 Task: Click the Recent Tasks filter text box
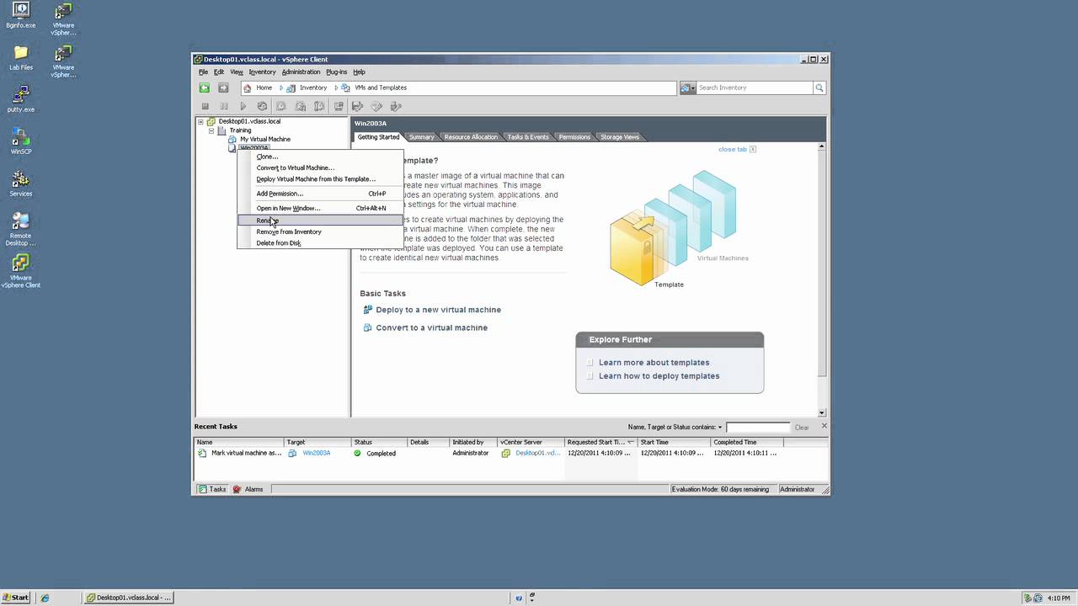click(758, 428)
